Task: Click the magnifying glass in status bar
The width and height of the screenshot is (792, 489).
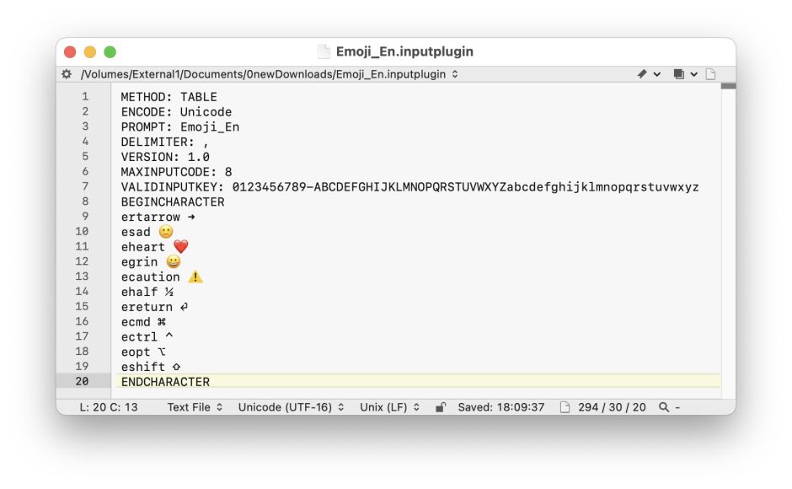Action: 664,407
